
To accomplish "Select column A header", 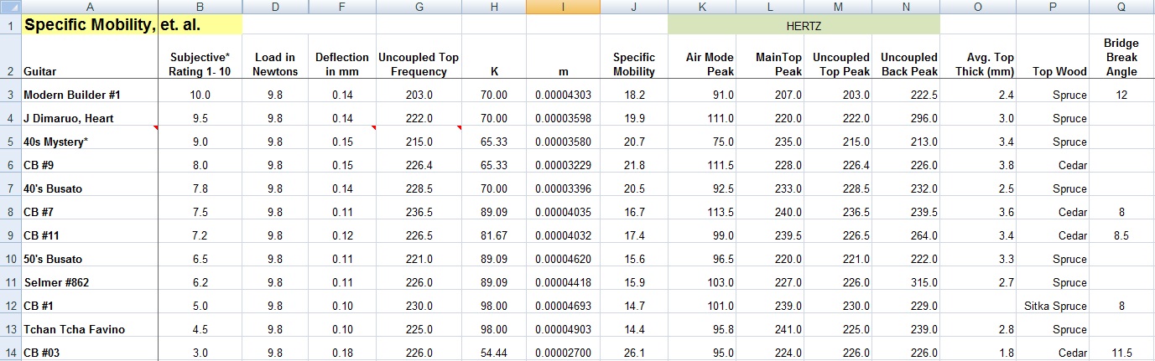I will [90, 8].
